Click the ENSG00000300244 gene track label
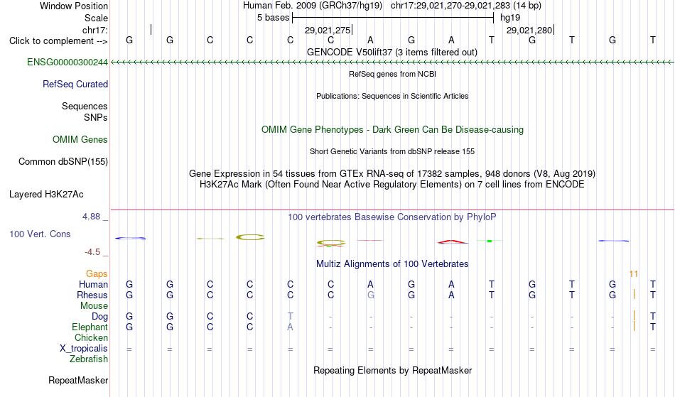This screenshot has width=675, height=397. click(x=67, y=62)
